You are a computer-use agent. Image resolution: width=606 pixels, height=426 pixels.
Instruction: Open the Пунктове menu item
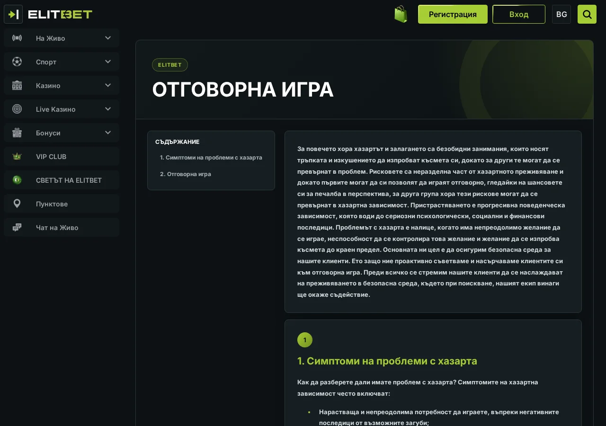click(62, 204)
